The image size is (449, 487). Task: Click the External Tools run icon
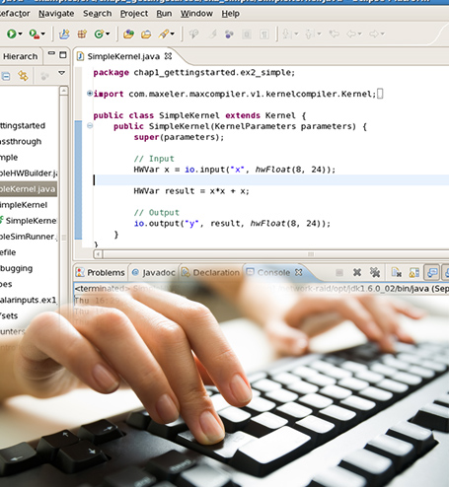(x=34, y=34)
